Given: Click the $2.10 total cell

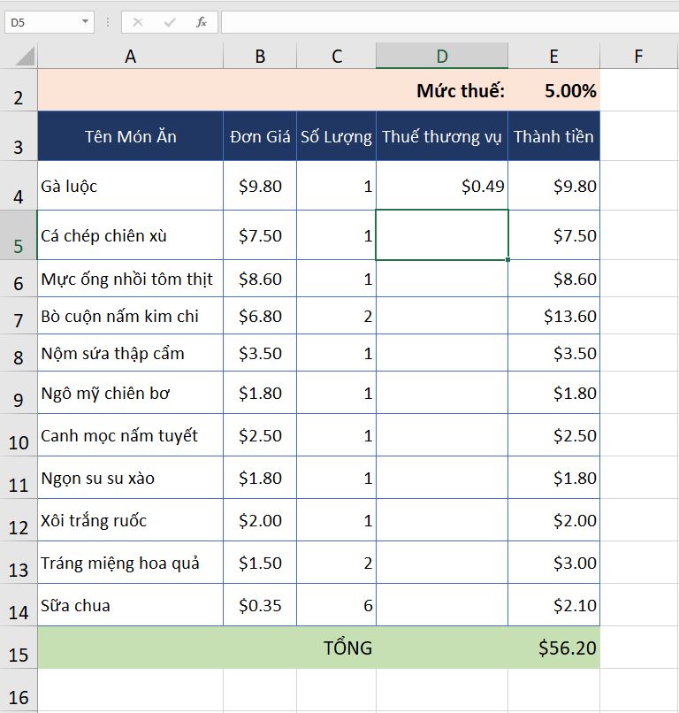Looking at the screenshot, I should 554,605.
